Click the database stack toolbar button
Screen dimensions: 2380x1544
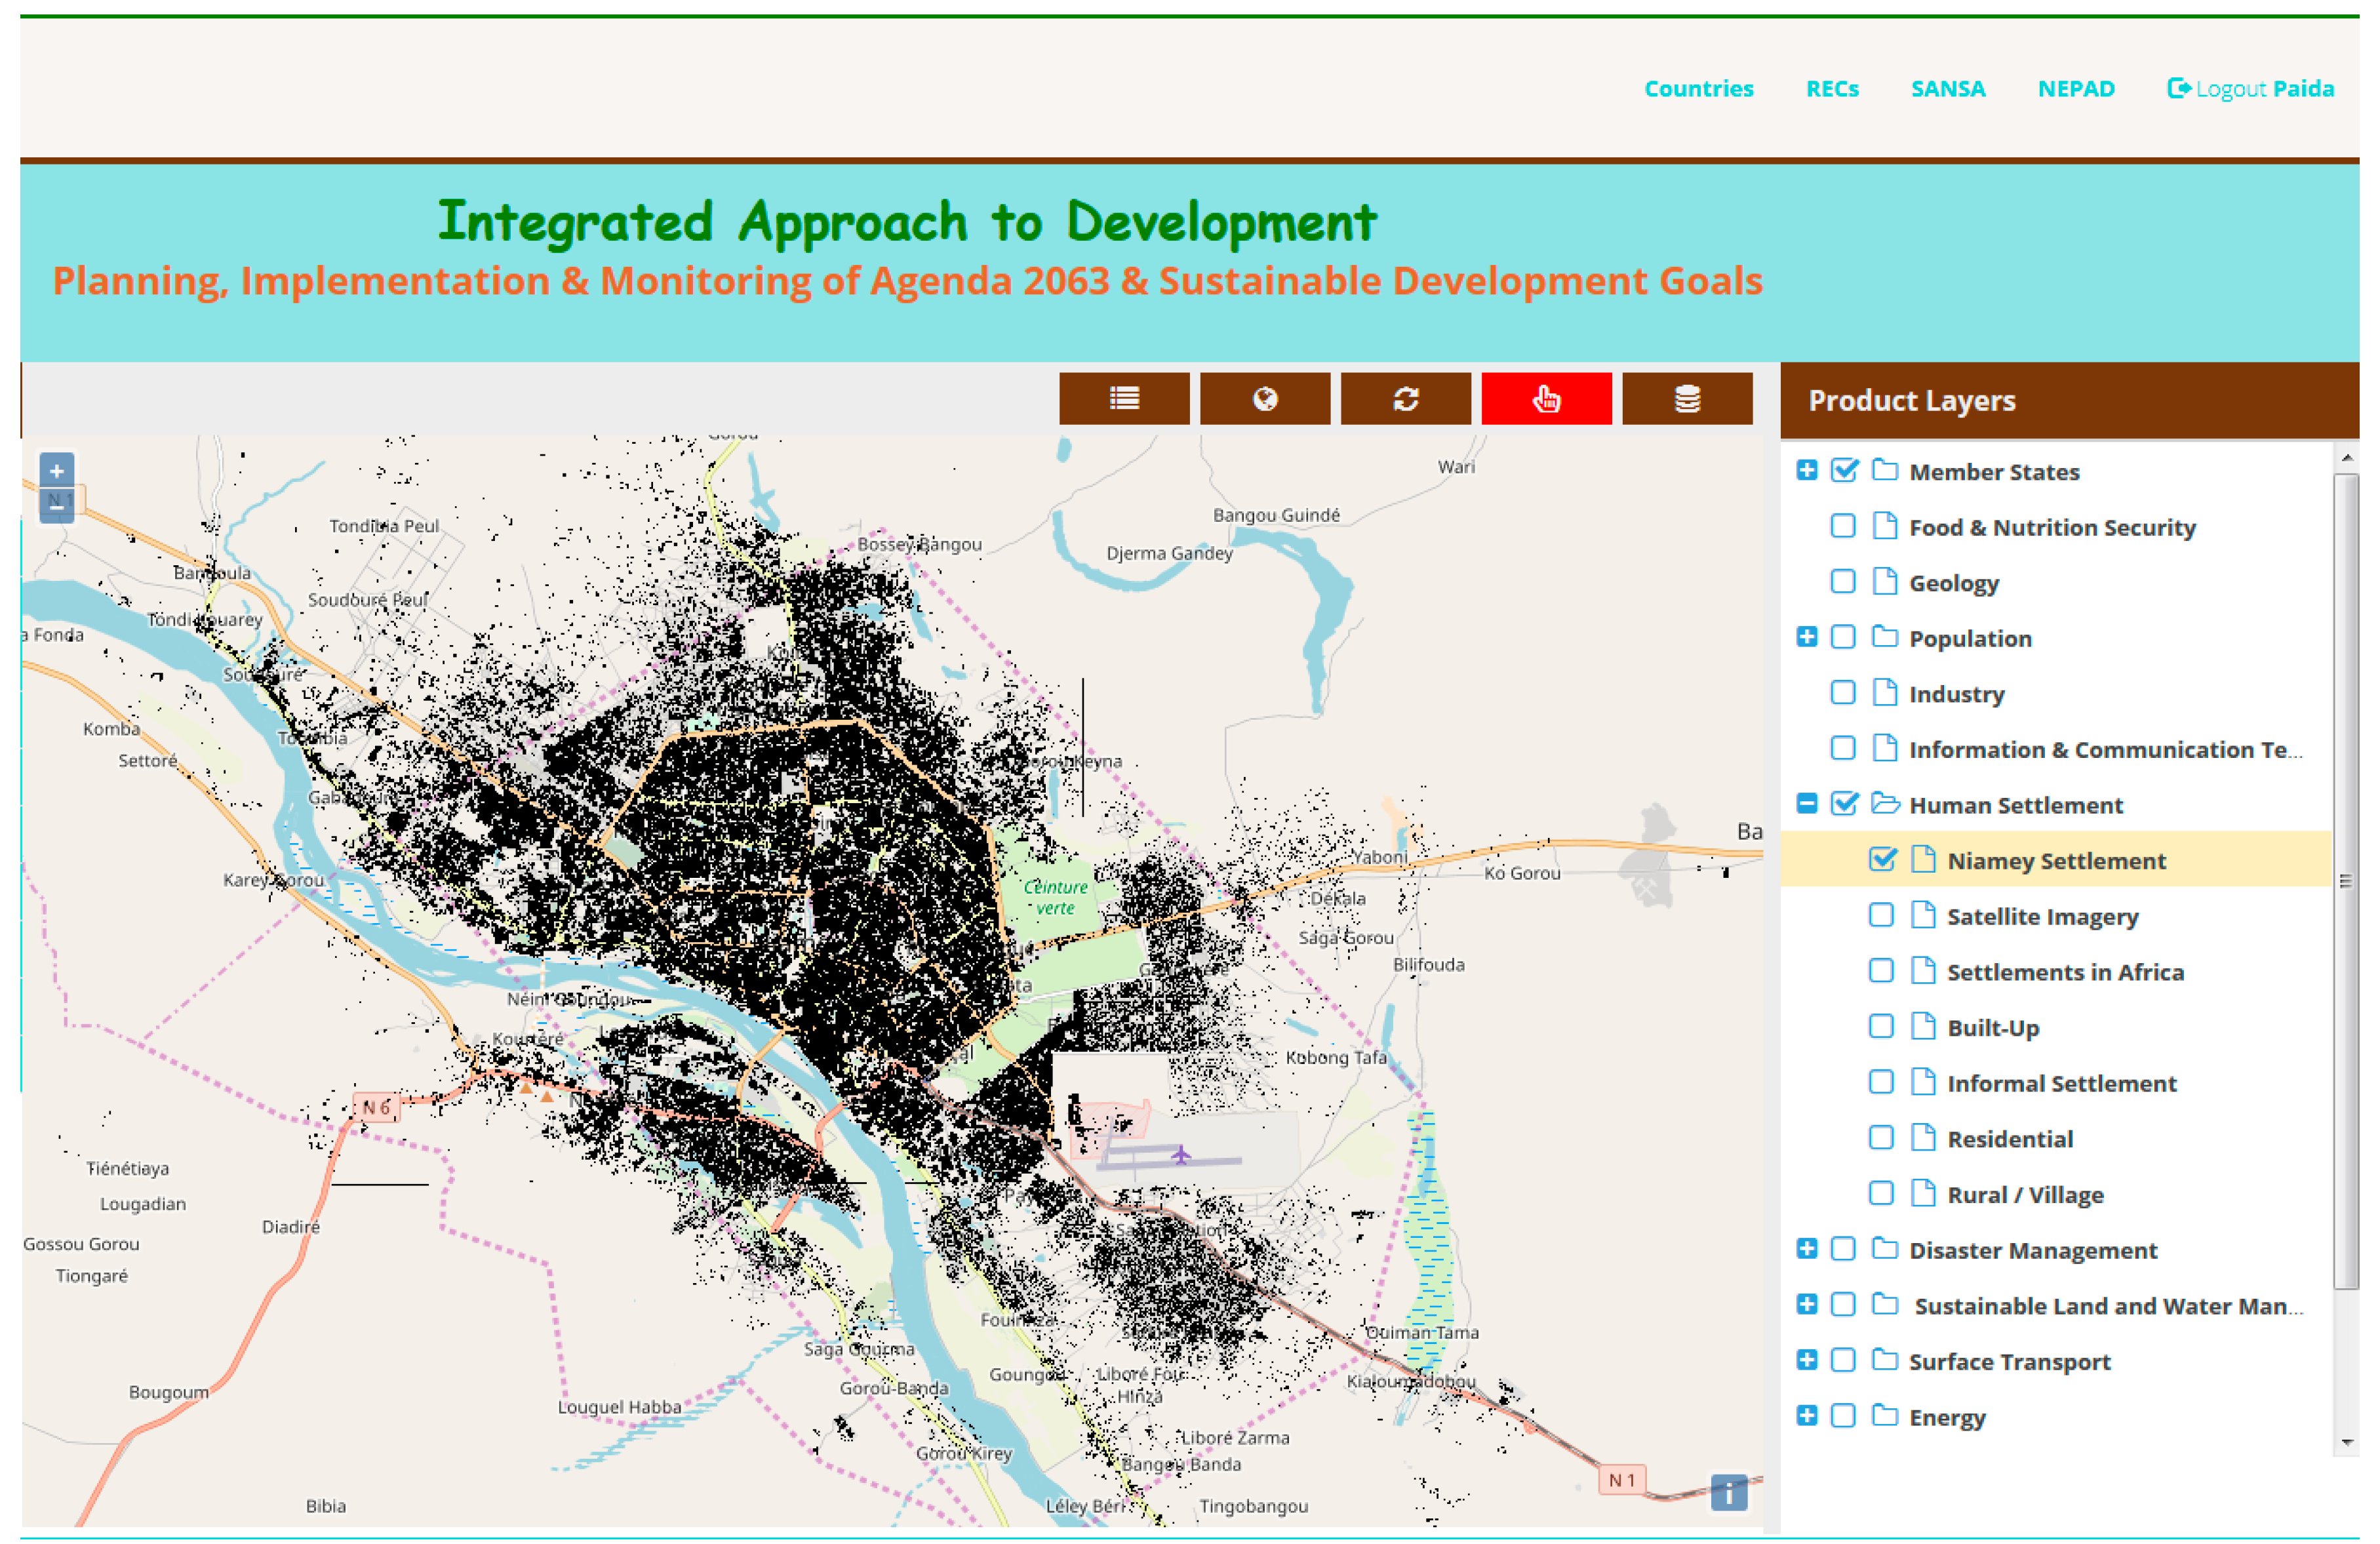[1687, 399]
